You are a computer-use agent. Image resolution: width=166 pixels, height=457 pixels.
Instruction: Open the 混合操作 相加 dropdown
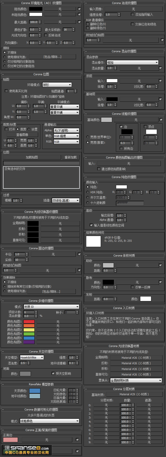133,62
